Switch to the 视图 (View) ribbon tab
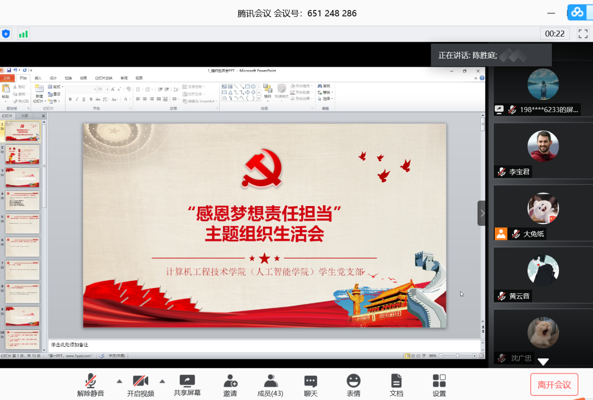 coord(139,78)
